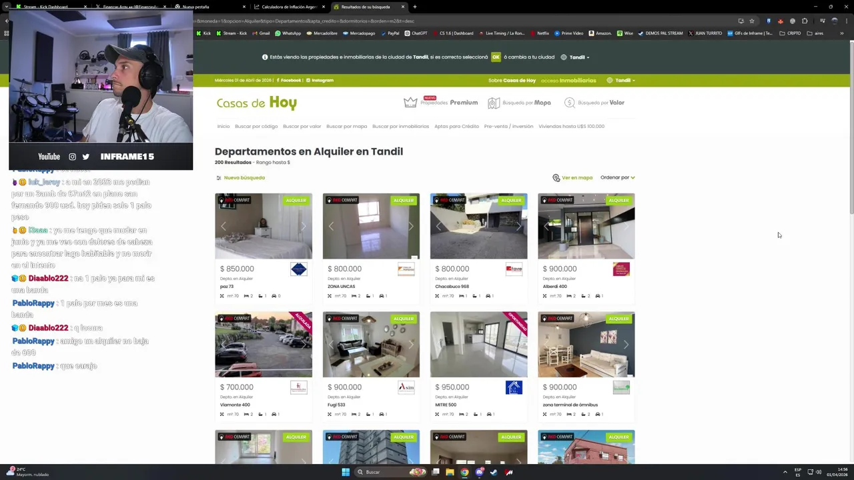
Task: Click the agency logo on Viamonte 400 card
Action: tap(299, 387)
